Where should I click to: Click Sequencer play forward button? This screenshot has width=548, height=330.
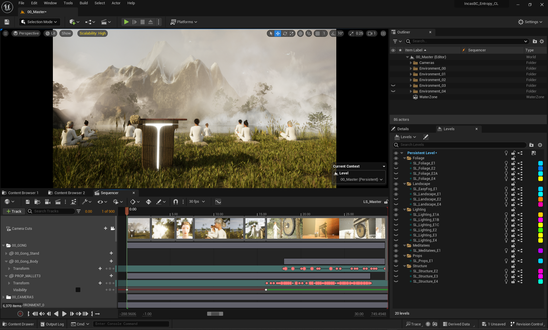(x=64, y=314)
